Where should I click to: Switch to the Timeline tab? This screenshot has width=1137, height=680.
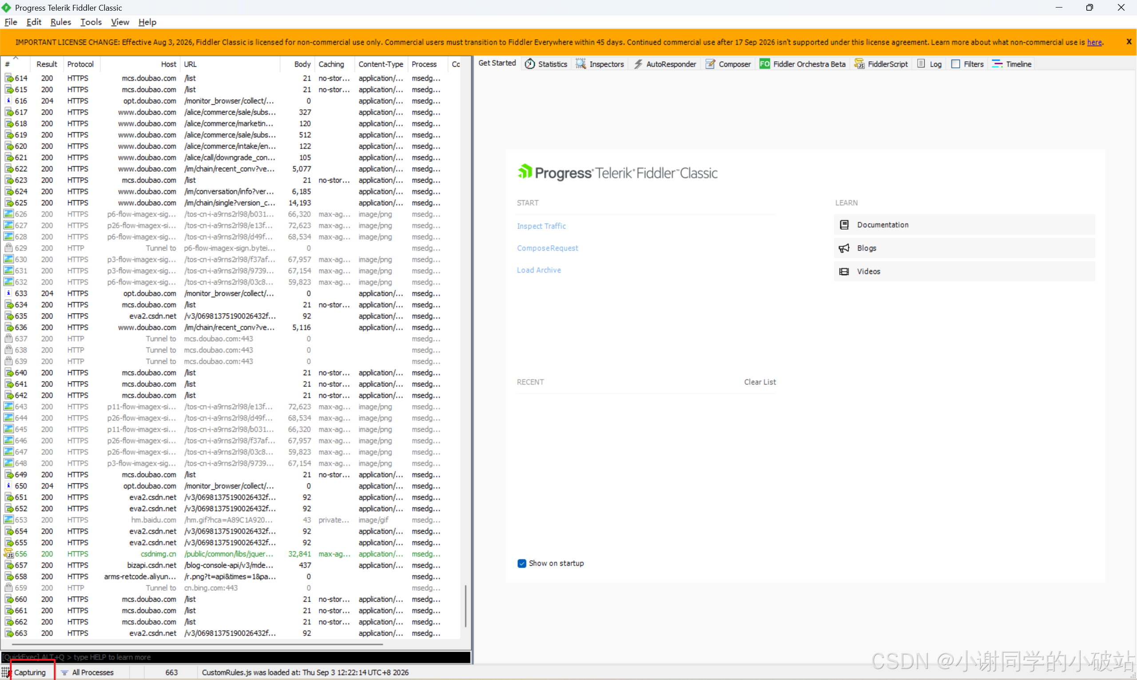[1011, 64]
